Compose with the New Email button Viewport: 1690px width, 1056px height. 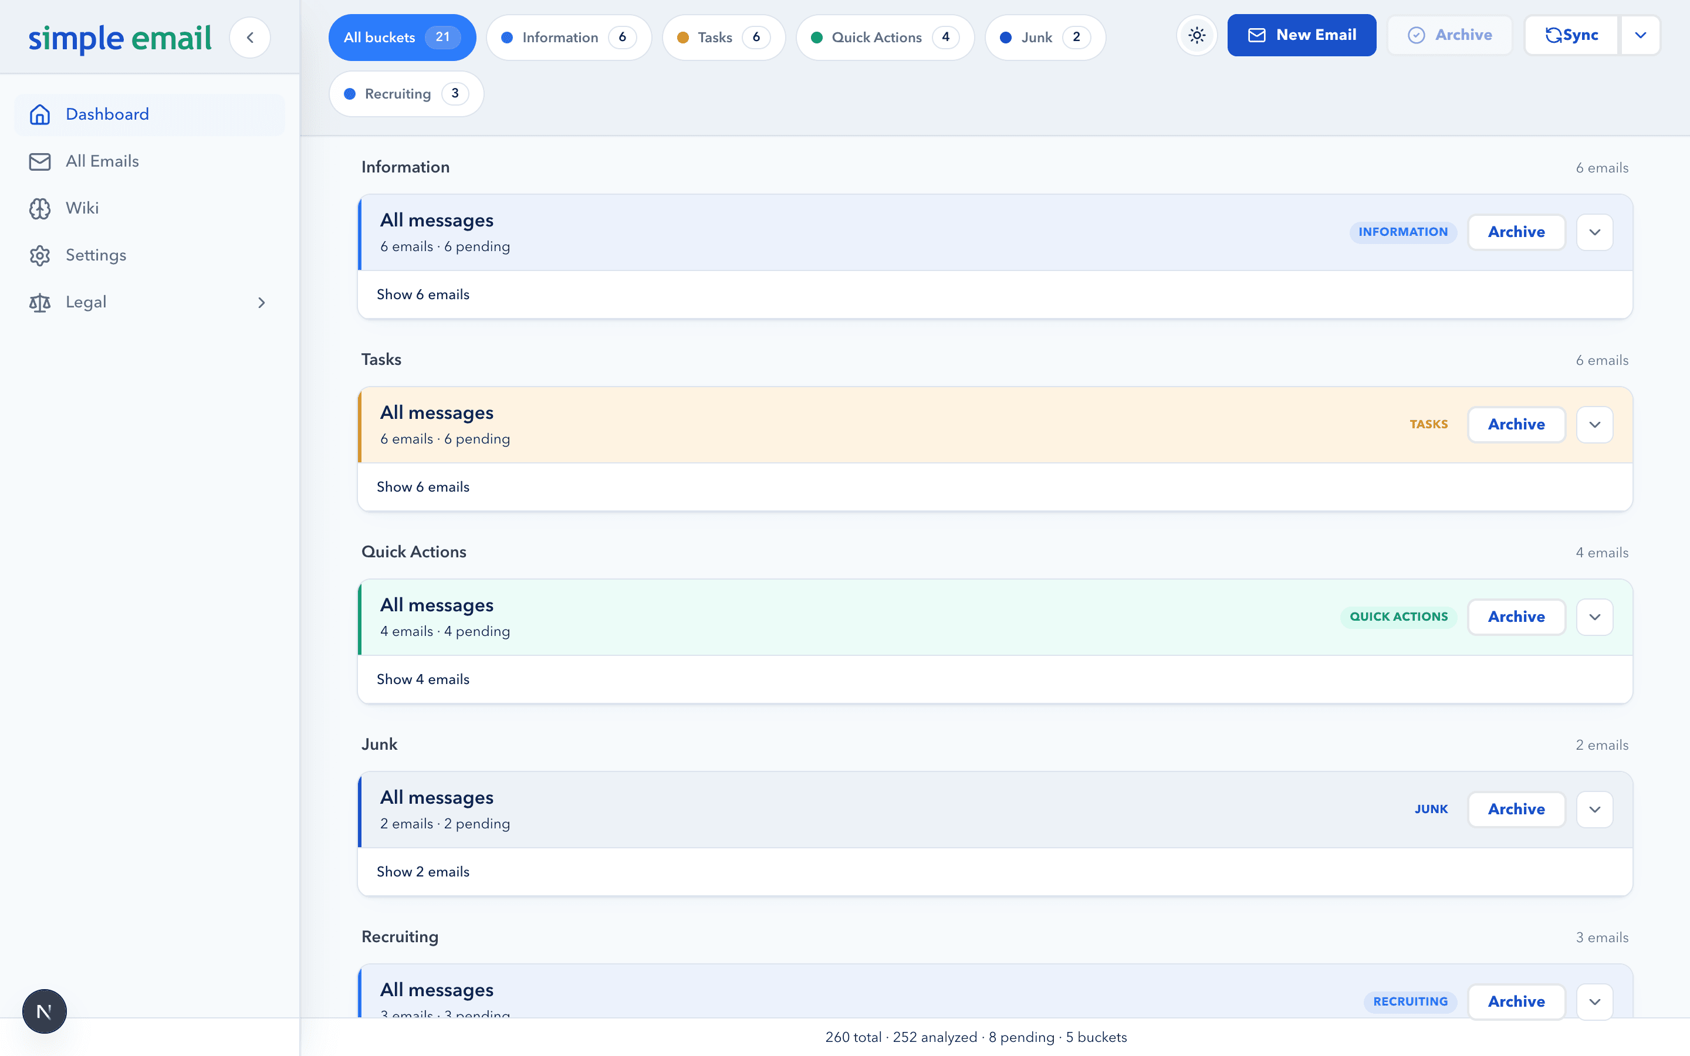(x=1302, y=35)
